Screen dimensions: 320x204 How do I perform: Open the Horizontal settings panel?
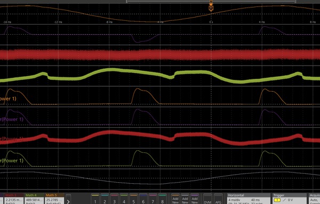(x=249, y=199)
